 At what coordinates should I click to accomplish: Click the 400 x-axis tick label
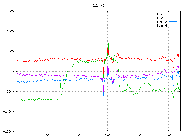click(138, 135)
